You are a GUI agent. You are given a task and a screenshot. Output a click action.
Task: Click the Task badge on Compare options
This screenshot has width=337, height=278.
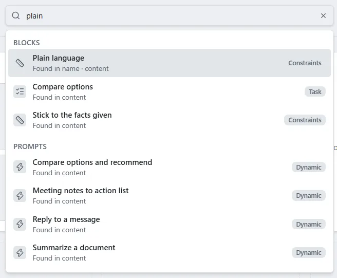coord(315,92)
